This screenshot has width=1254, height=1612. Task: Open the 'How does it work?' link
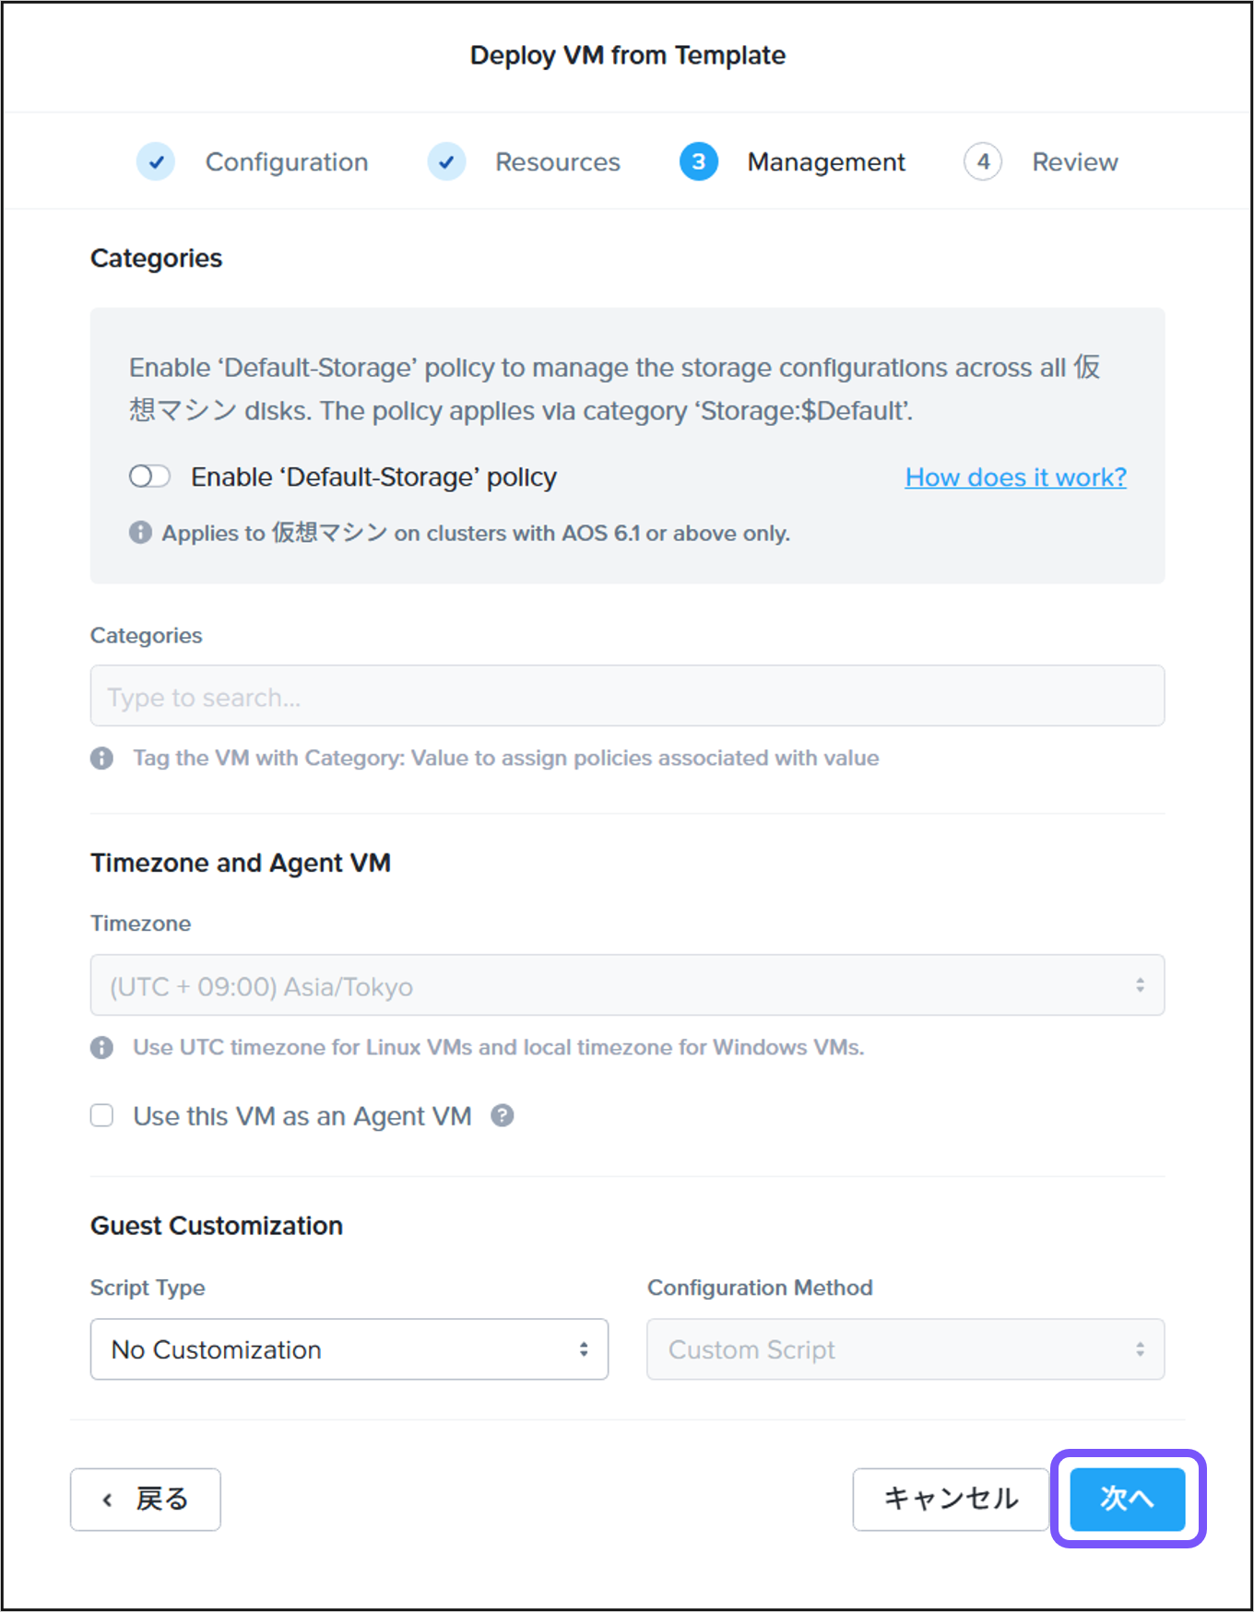tap(1014, 477)
